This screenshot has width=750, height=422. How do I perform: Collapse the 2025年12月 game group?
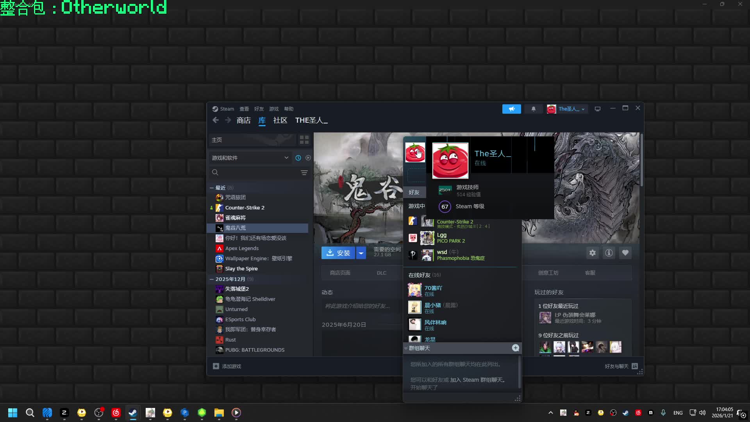[212, 279]
